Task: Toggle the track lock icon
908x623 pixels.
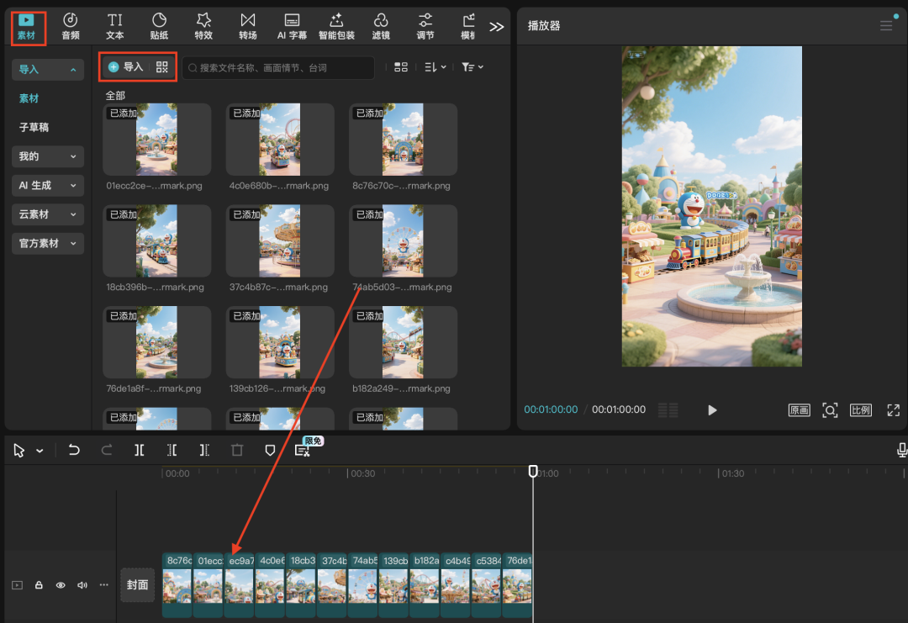Action: pyautogui.click(x=39, y=585)
